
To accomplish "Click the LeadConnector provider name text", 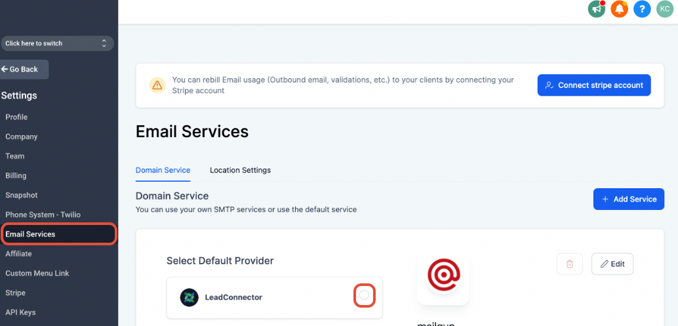I will (x=233, y=297).
